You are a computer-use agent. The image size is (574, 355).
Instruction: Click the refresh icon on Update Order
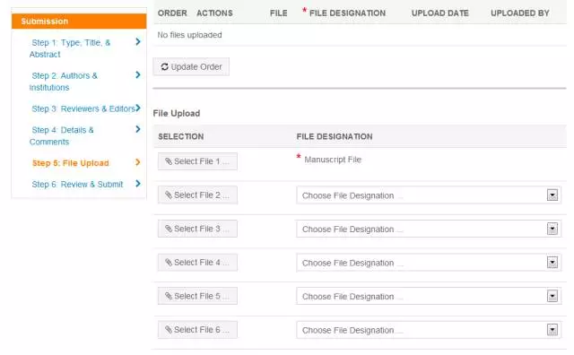click(x=165, y=66)
